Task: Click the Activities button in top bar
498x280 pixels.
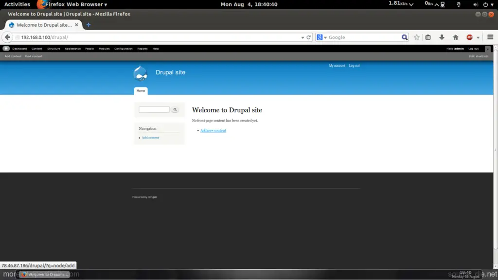Action: [x=17, y=4]
